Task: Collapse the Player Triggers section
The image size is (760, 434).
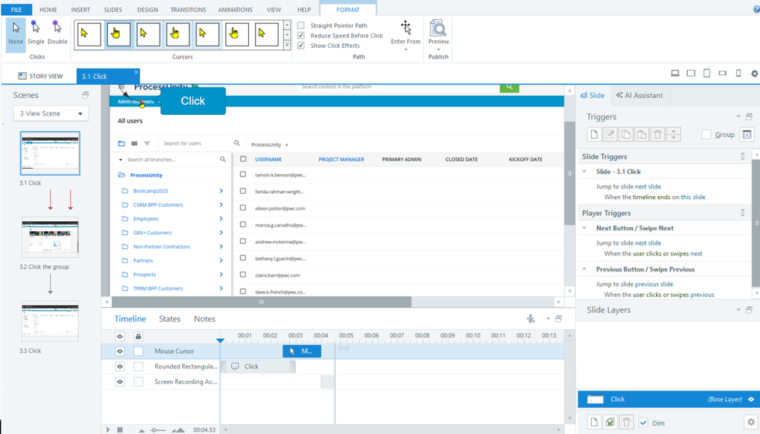Action: pyautogui.click(x=743, y=213)
